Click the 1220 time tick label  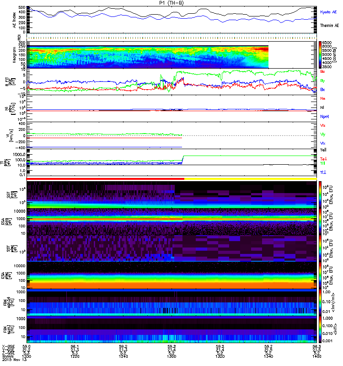point(75,356)
